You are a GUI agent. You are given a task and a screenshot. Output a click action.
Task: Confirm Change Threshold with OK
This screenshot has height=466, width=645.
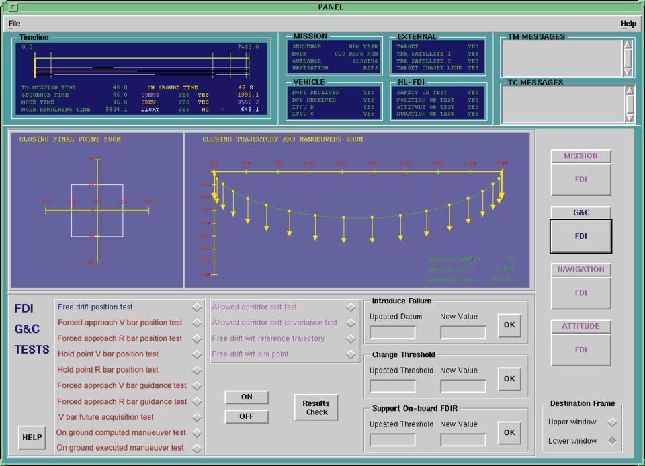[509, 379]
